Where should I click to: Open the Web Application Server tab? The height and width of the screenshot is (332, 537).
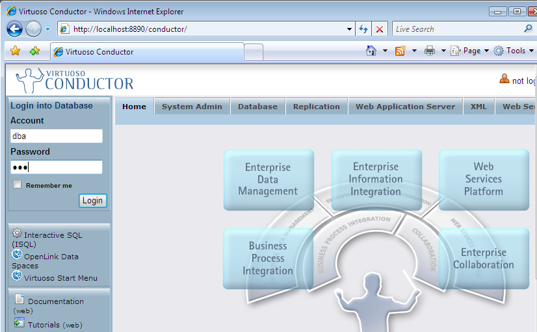pyautogui.click(x=405, y=107)
